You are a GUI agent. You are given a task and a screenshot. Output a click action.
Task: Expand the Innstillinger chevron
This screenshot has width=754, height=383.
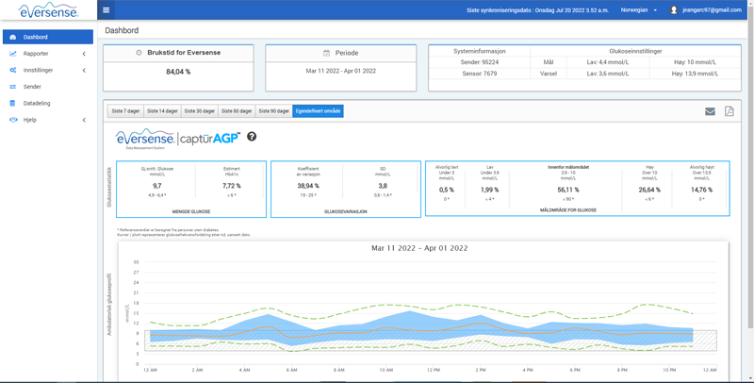pyautogui.click(x=84, y=70)
